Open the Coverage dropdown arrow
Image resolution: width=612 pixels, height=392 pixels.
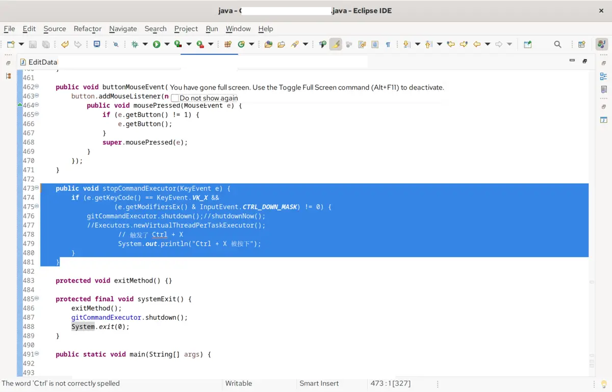tap(189, 44)
